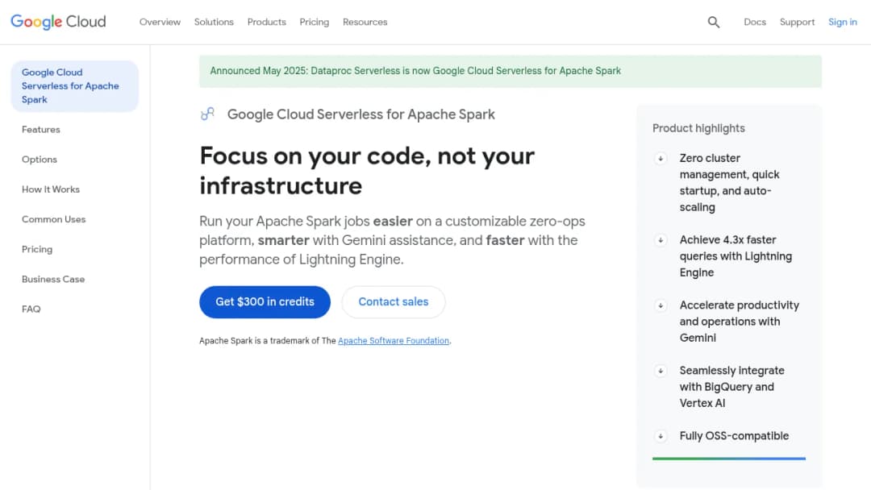The width and height of the screenshot is (871, 490).
Task: Jump to Business Case in sidebar
Action: coord(53,279)
